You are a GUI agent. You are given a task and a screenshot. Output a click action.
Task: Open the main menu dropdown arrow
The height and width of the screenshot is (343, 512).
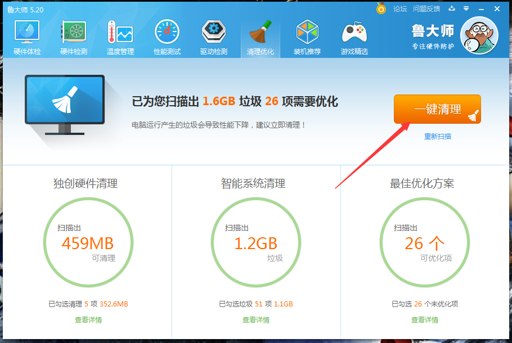465,9
